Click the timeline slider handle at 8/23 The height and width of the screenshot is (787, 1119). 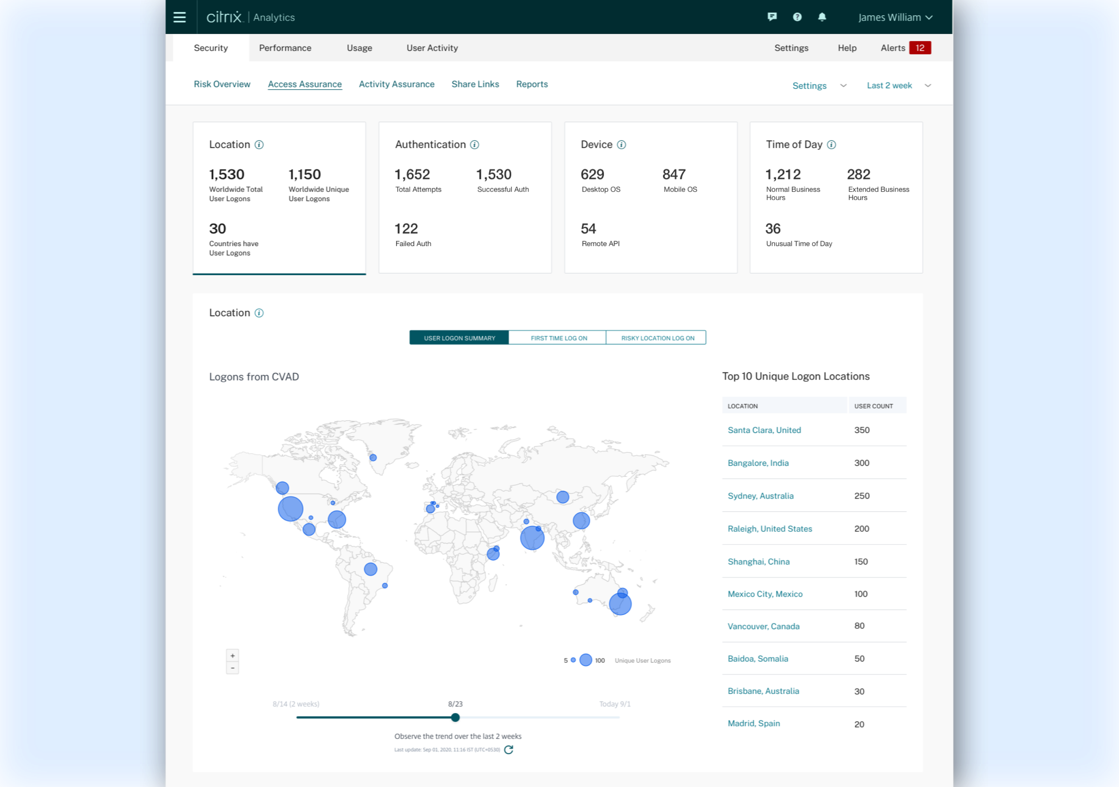tap(455, 717)
